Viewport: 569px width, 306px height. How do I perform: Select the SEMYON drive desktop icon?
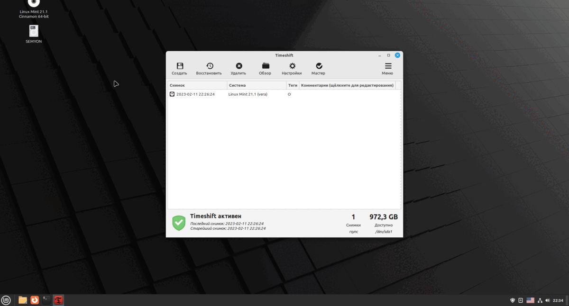[34, 34]
